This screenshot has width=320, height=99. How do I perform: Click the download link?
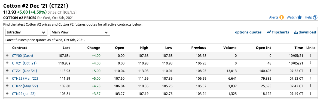pos(305,32)
